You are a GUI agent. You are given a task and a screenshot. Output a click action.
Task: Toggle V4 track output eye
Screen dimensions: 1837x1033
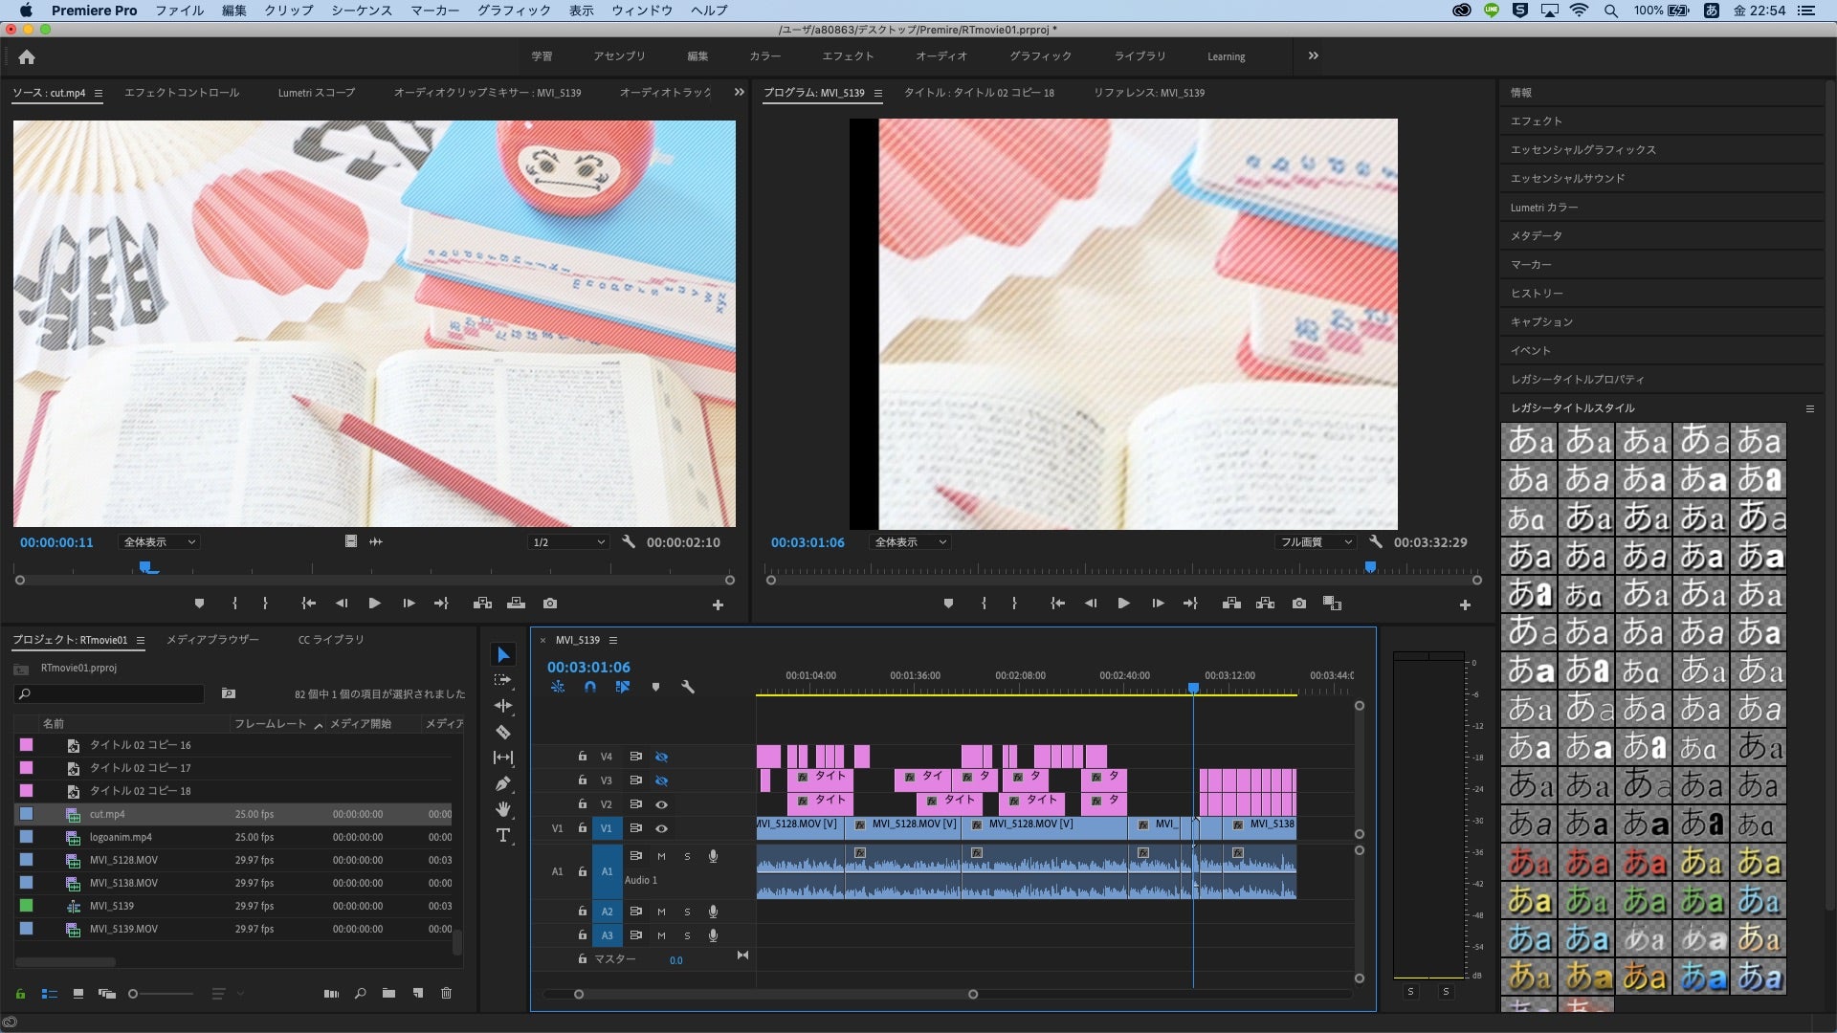661,757
